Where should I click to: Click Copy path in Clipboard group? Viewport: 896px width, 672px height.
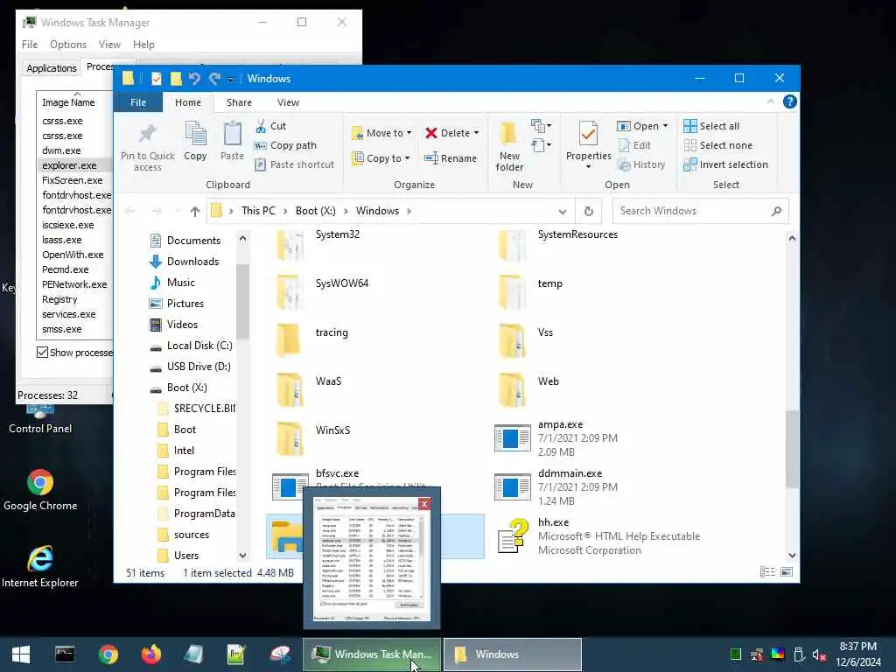[x=285, y=145]
